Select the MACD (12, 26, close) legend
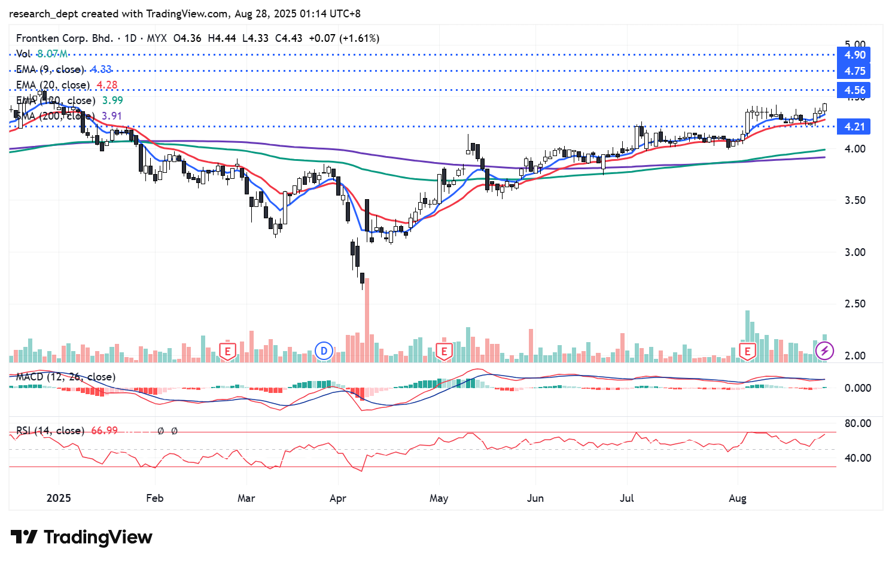This screenshot has height=564, width=892. pos(66,377)
